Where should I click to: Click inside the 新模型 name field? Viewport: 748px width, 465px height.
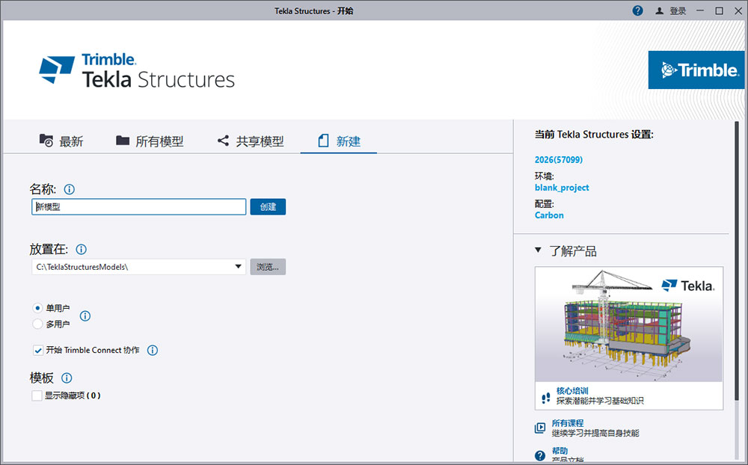(138, 206)
